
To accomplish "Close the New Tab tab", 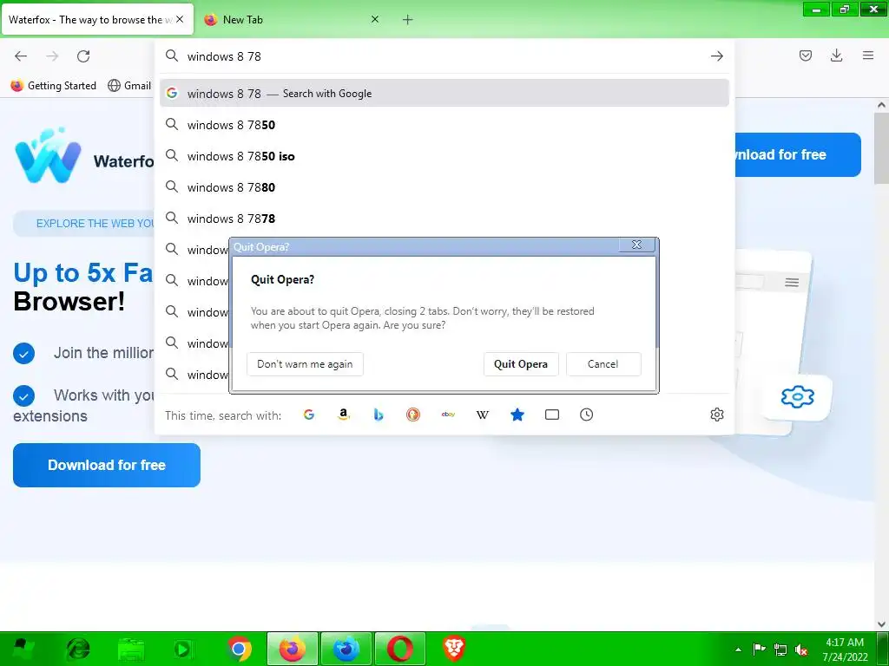I will (375, 19).
